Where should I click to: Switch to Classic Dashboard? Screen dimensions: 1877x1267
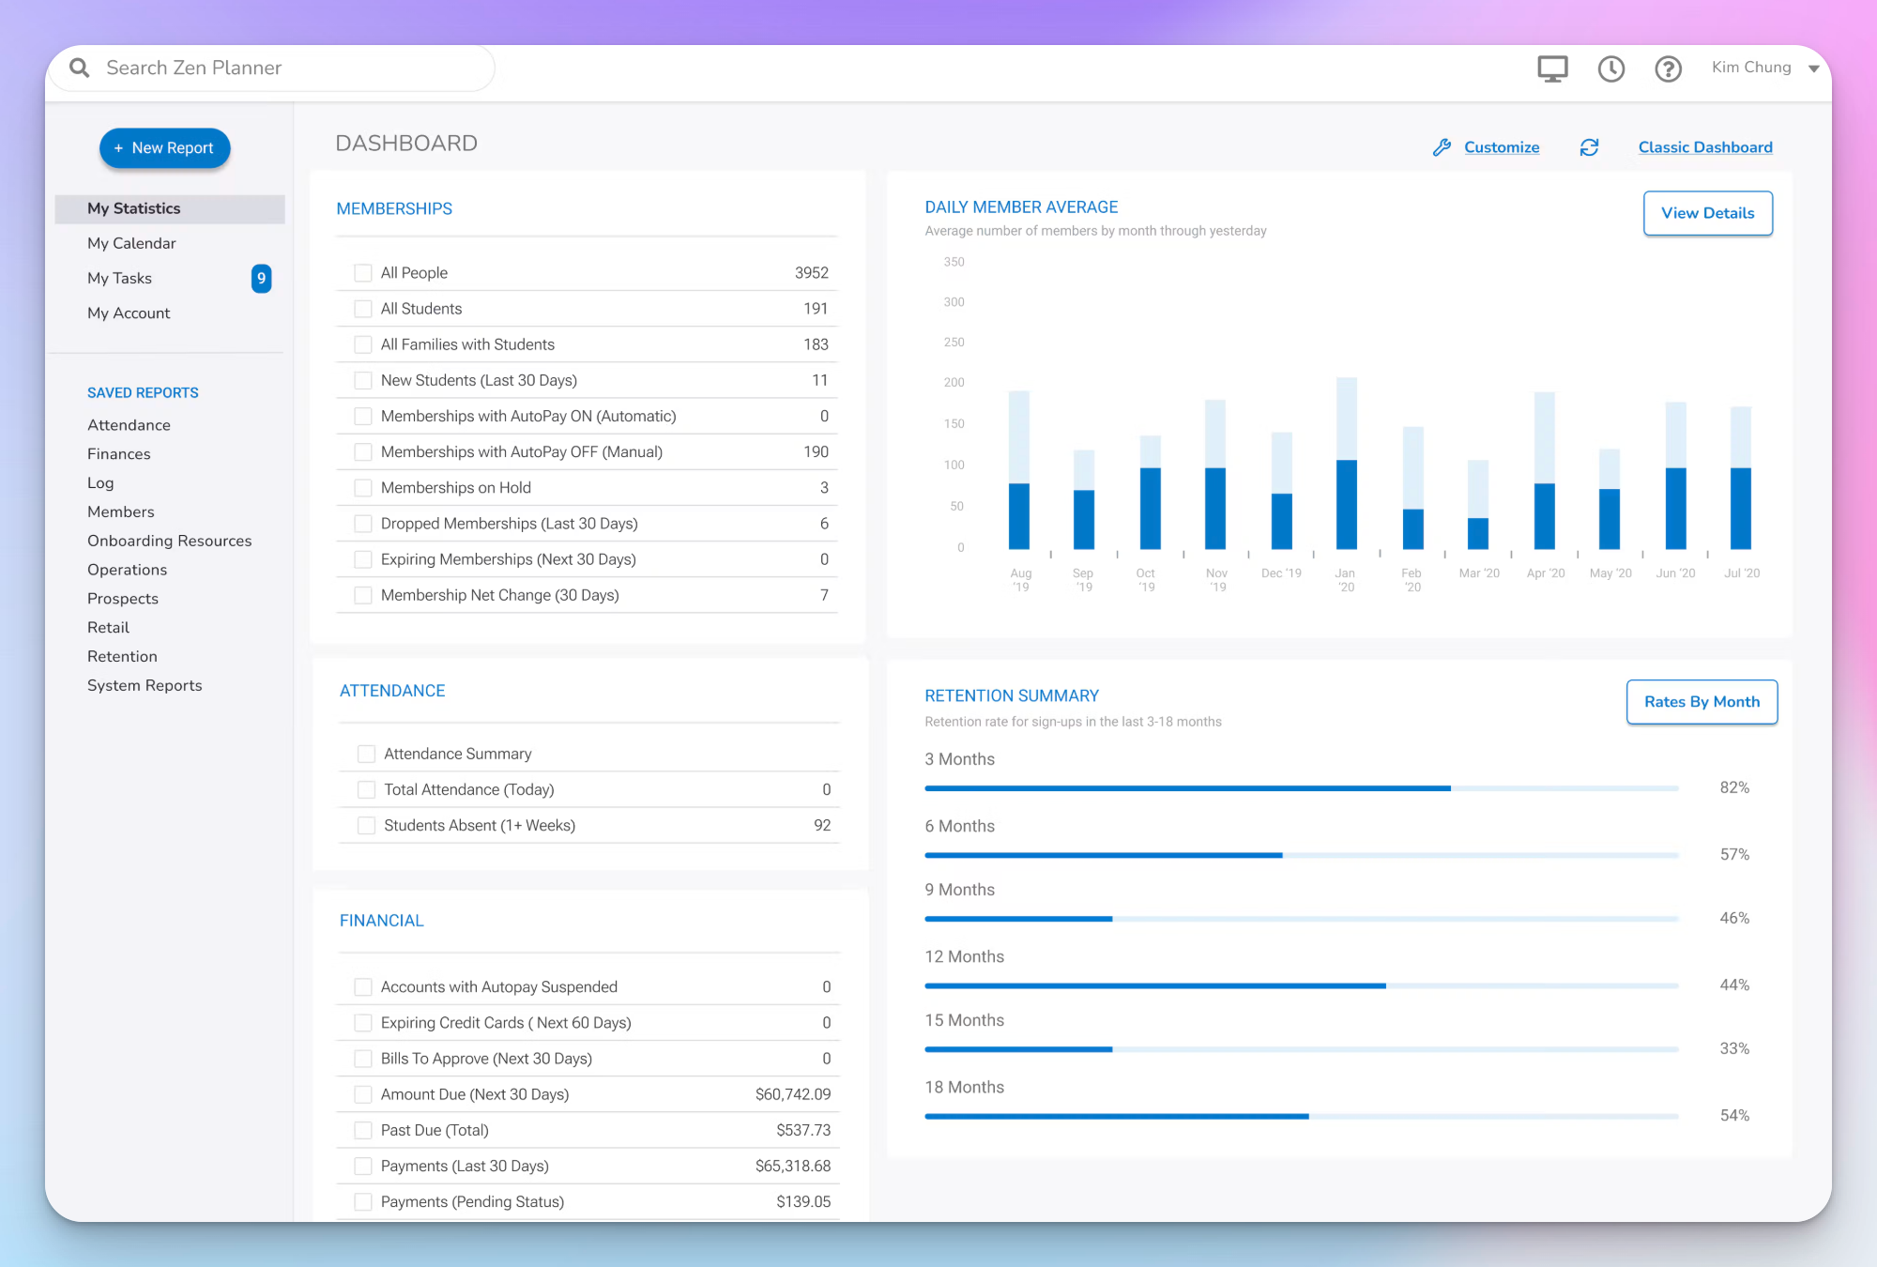[1704, 147]
